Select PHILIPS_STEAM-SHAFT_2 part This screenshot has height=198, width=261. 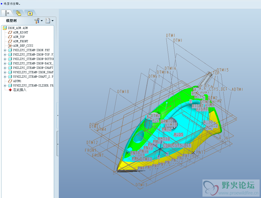tap(33, 77)
